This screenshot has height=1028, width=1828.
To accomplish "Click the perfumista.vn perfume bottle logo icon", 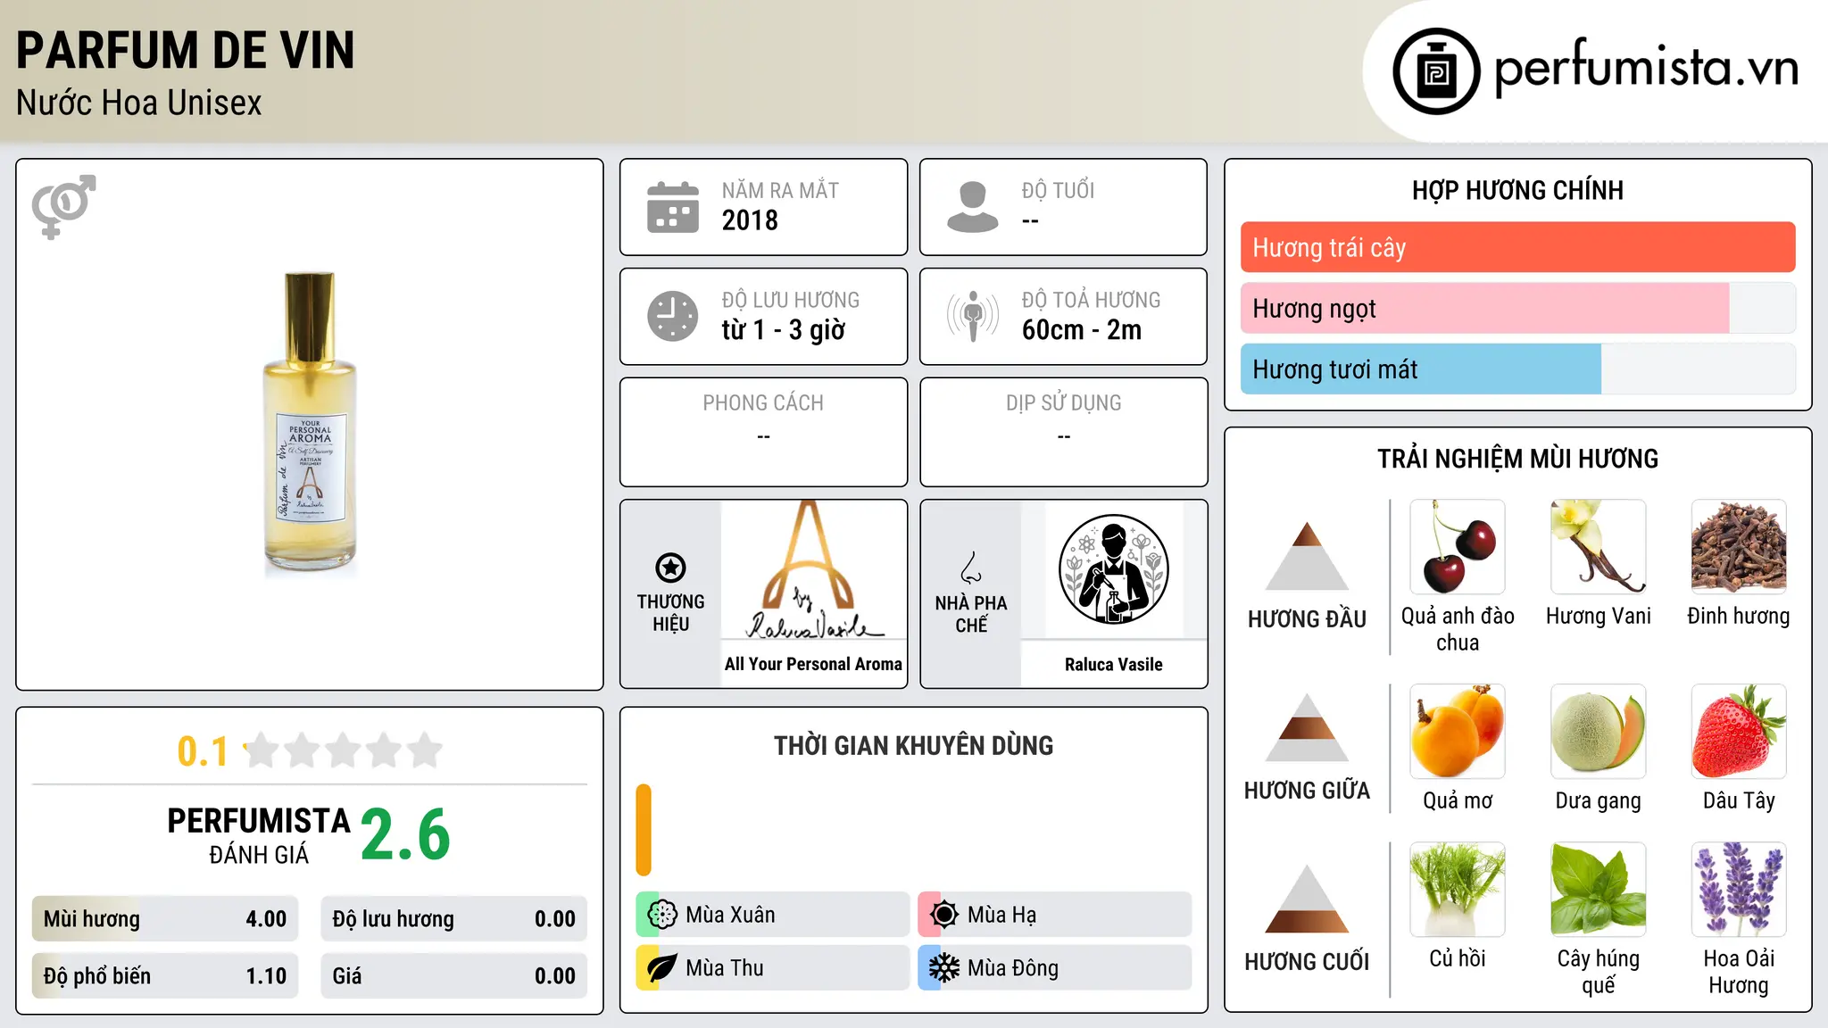I will pyautogui.click(x=1436, y=71).
